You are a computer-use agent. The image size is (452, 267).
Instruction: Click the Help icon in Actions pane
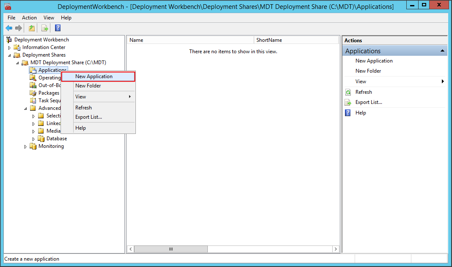(x=348, y=113)
